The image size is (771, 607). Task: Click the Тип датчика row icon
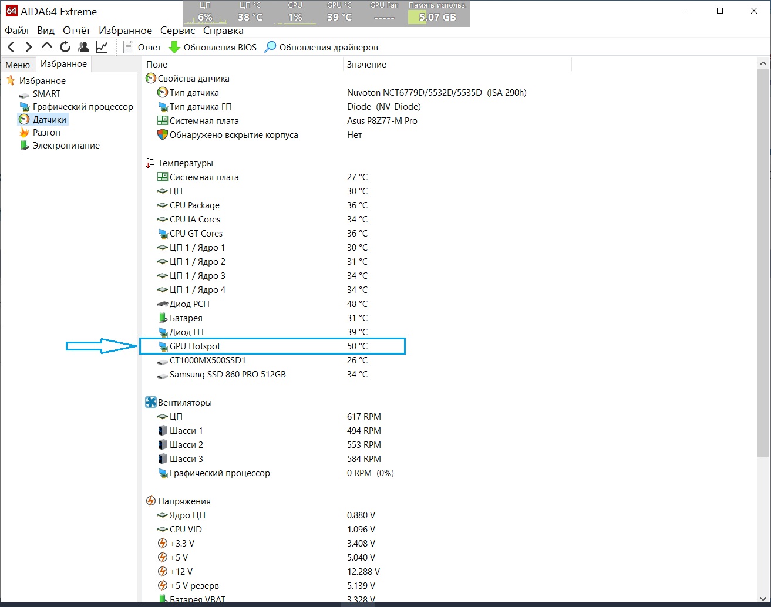(163, 93)
